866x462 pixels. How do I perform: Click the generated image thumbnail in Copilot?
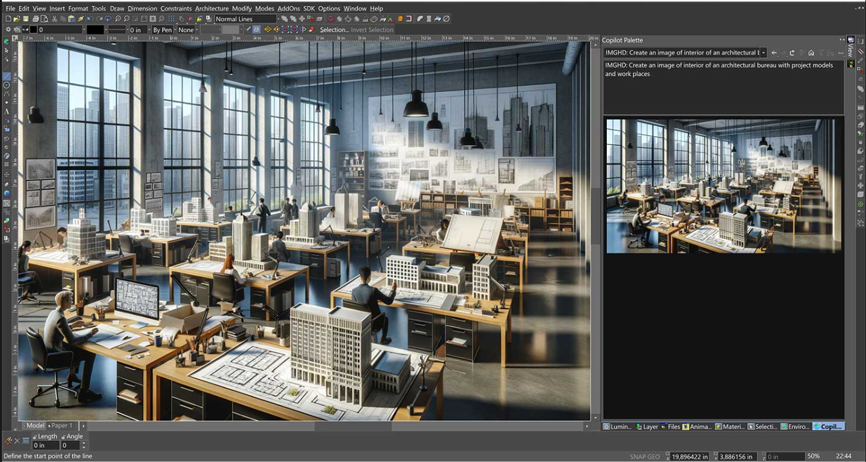(x=723, y=186)
